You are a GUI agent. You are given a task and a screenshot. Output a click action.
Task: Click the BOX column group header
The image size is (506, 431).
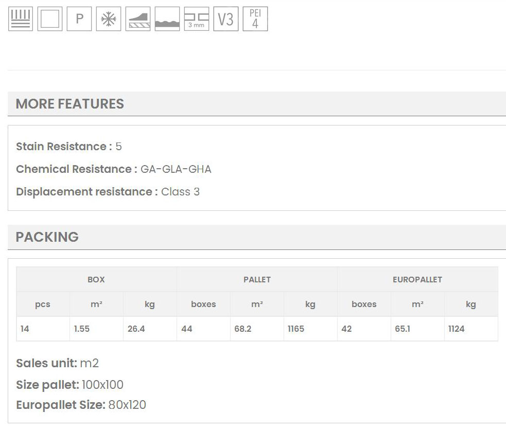tap(96, 280)
